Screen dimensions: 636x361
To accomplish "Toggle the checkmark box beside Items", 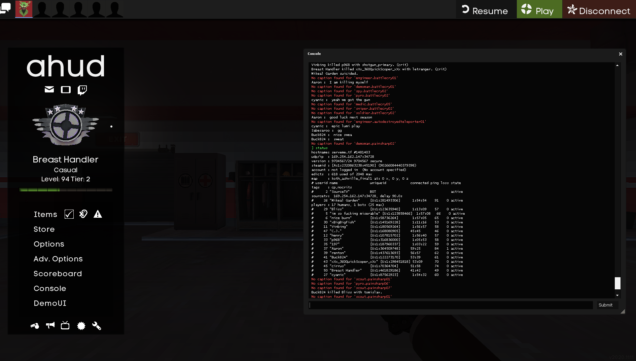I will point(69,214).
